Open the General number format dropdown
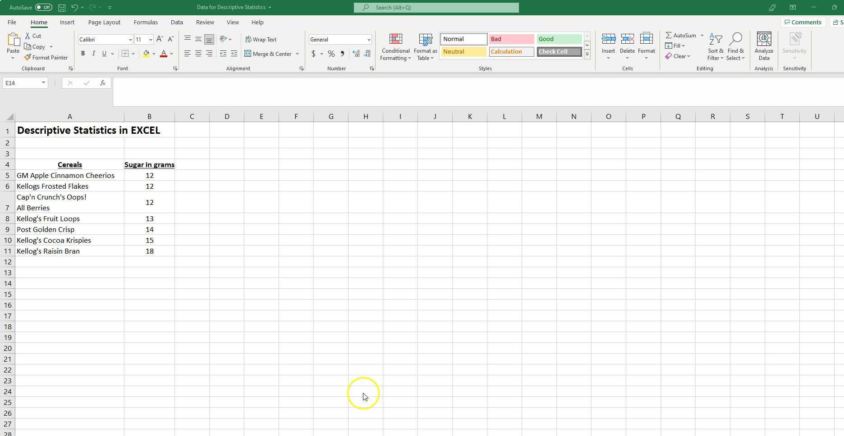This screenshot has height=436, width=844. pos(369,40)
